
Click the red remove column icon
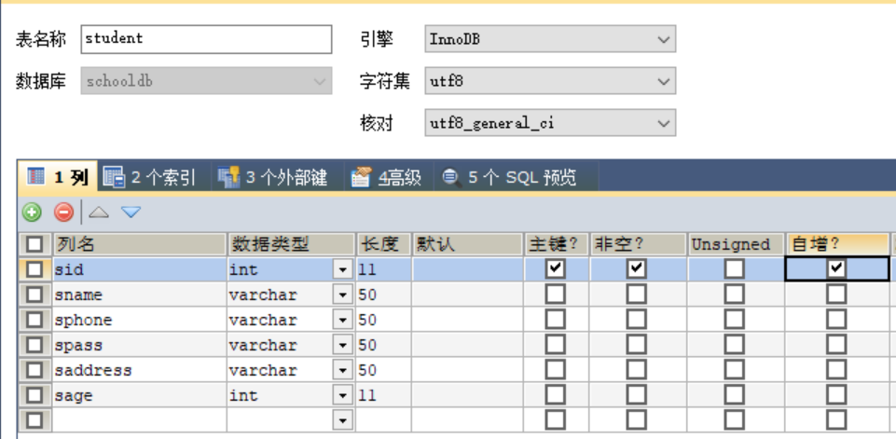click(63, 213)
